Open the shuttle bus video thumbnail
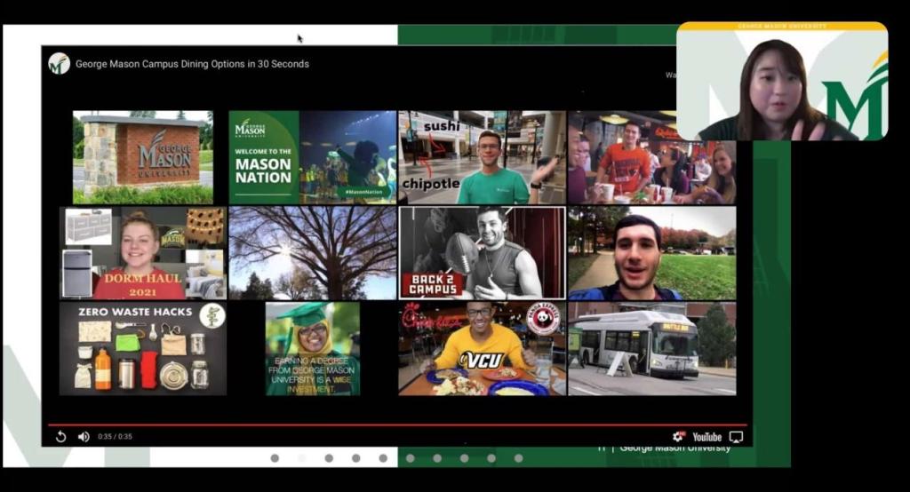Viewport: 910px width, 492px height. (651, 348)
